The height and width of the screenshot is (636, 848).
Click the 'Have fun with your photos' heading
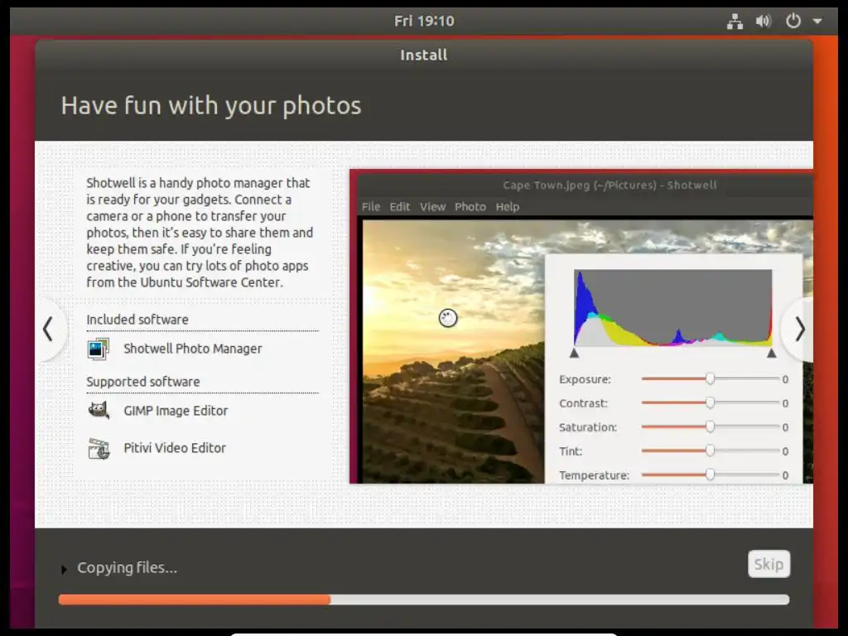211,105
